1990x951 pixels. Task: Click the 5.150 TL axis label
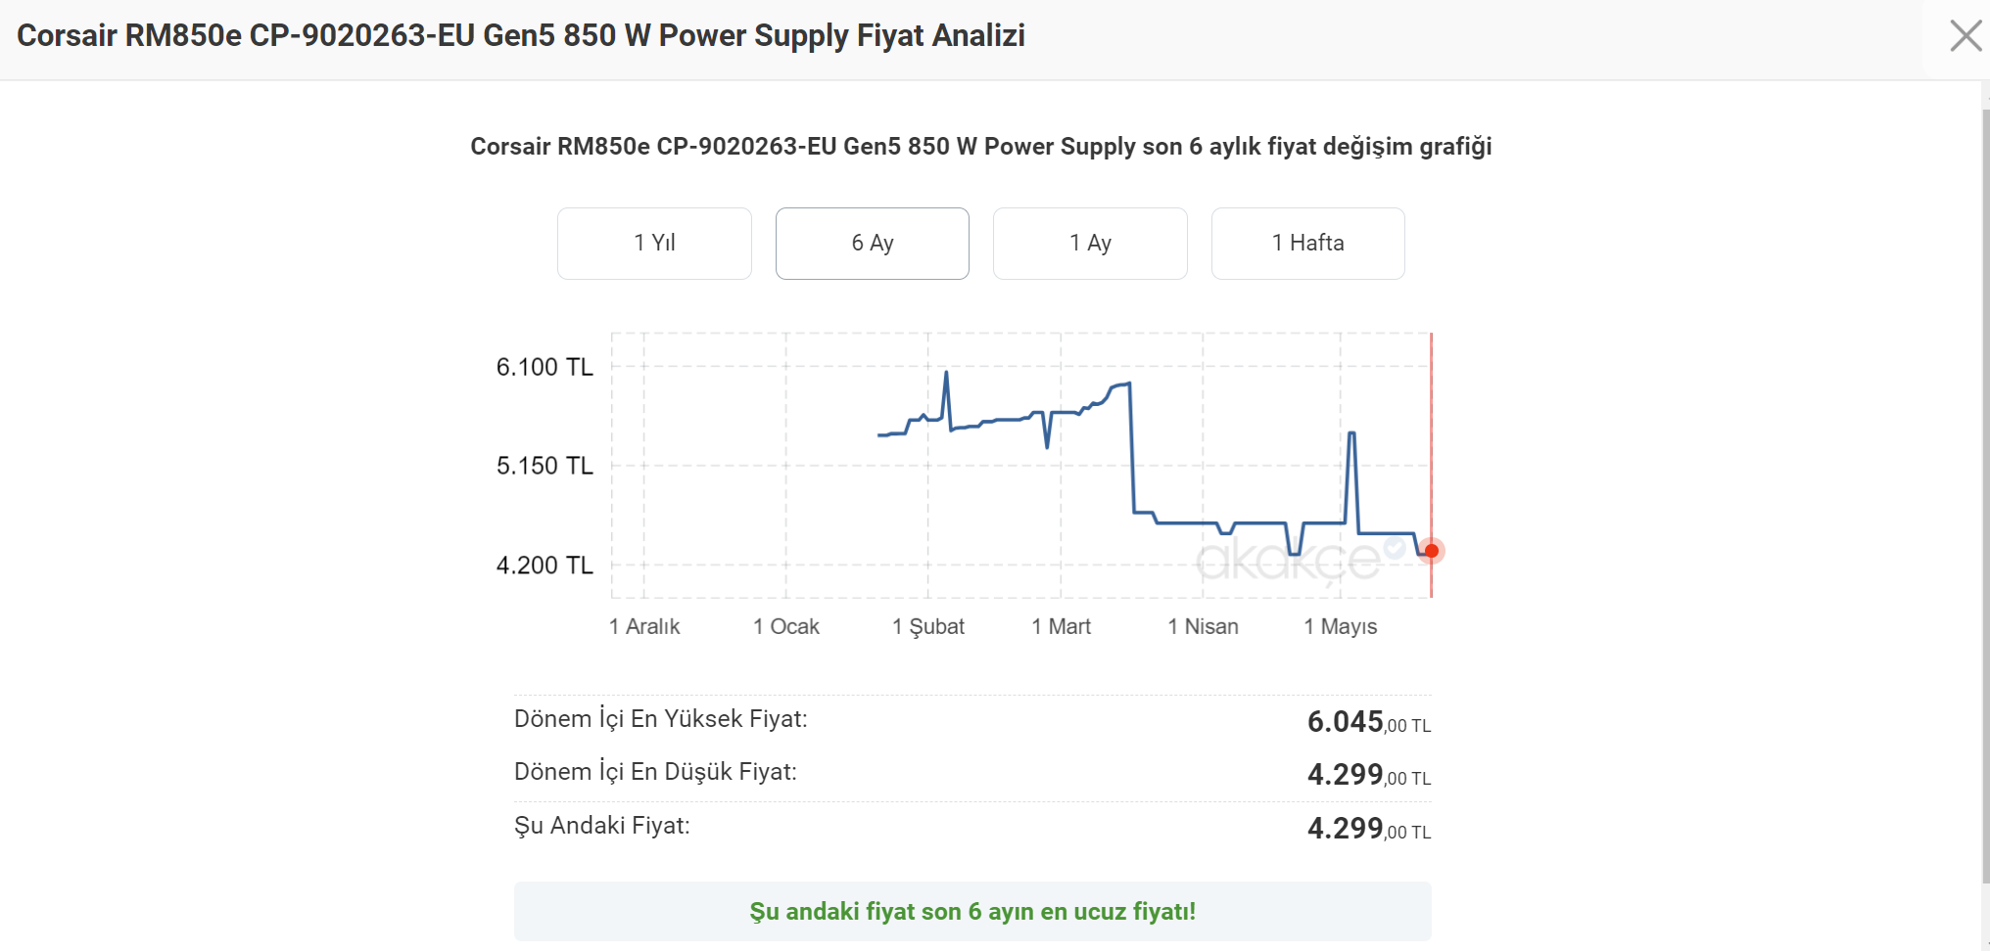(x=545, y=466)
